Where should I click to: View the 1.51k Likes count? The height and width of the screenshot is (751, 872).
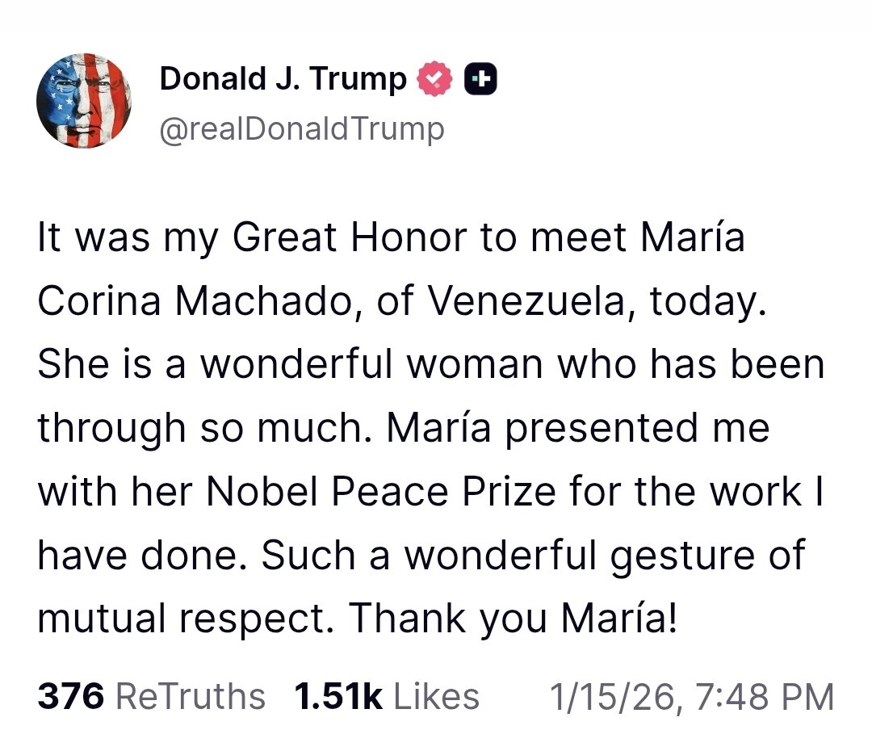click(x=338, y=696)
